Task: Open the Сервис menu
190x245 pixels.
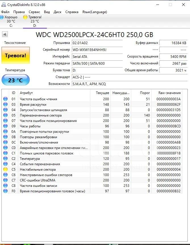Action: coord(34,12)
